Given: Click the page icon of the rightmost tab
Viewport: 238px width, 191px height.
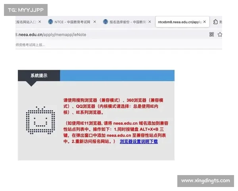Looking at the screenshot, I should (x=215, y=22).
